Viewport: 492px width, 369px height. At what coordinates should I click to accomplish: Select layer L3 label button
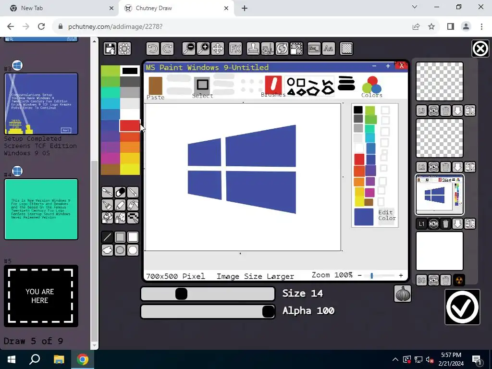422,111
